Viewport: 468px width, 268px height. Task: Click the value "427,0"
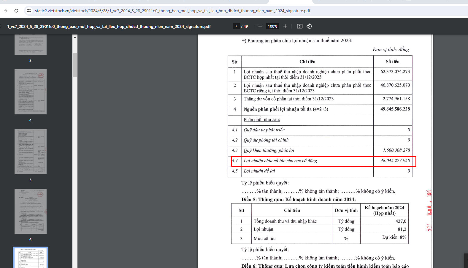tap(401, 221)
